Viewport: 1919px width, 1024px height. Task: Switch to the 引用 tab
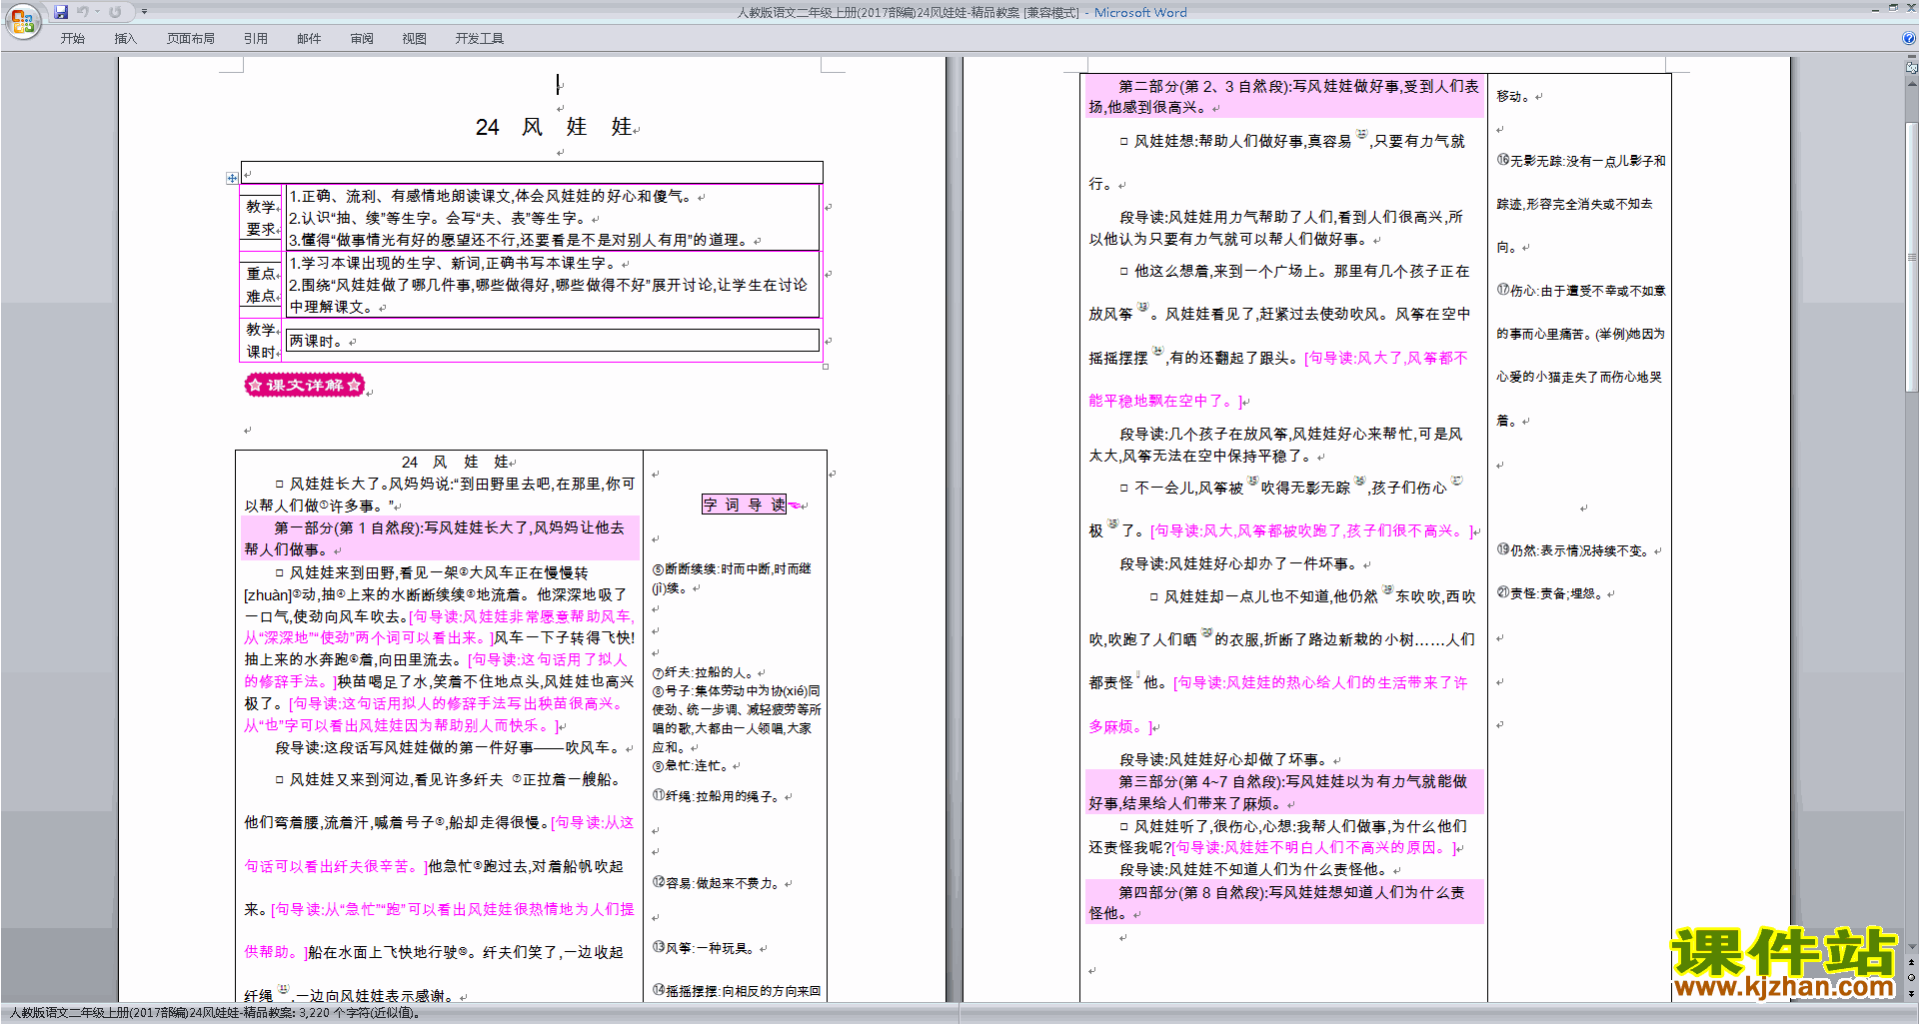256,39
